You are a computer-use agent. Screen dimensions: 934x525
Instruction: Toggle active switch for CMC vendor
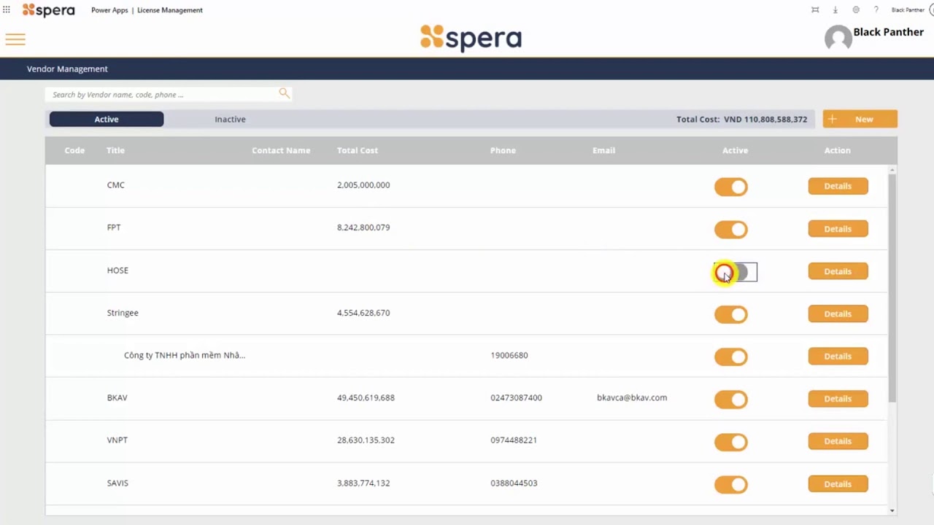click(x=731, y=187)
